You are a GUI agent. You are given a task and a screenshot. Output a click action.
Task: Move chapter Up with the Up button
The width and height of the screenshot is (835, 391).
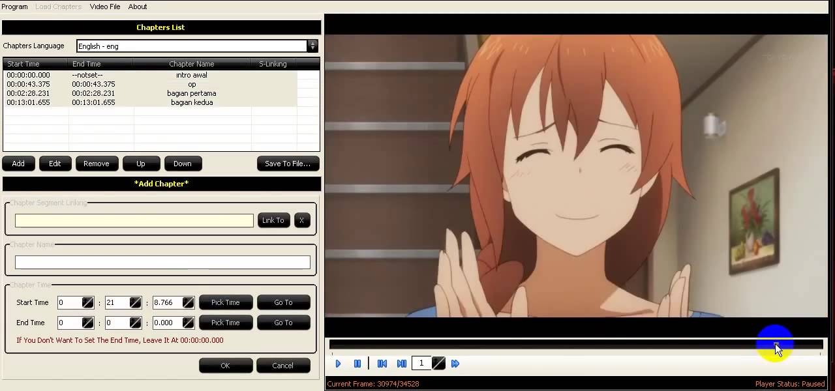[141, 164]
